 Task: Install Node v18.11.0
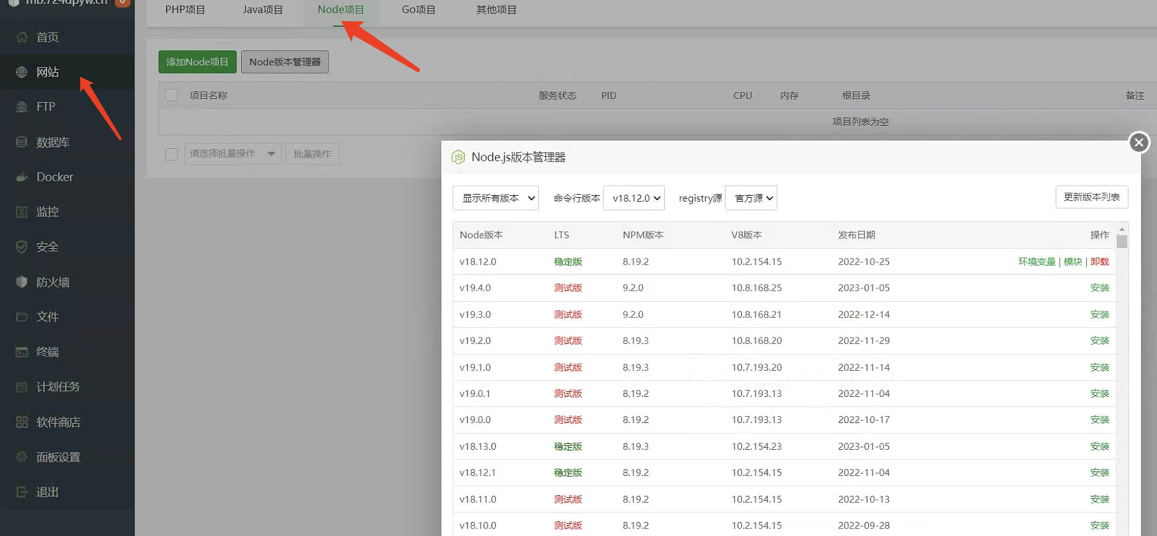(1100, 500)
